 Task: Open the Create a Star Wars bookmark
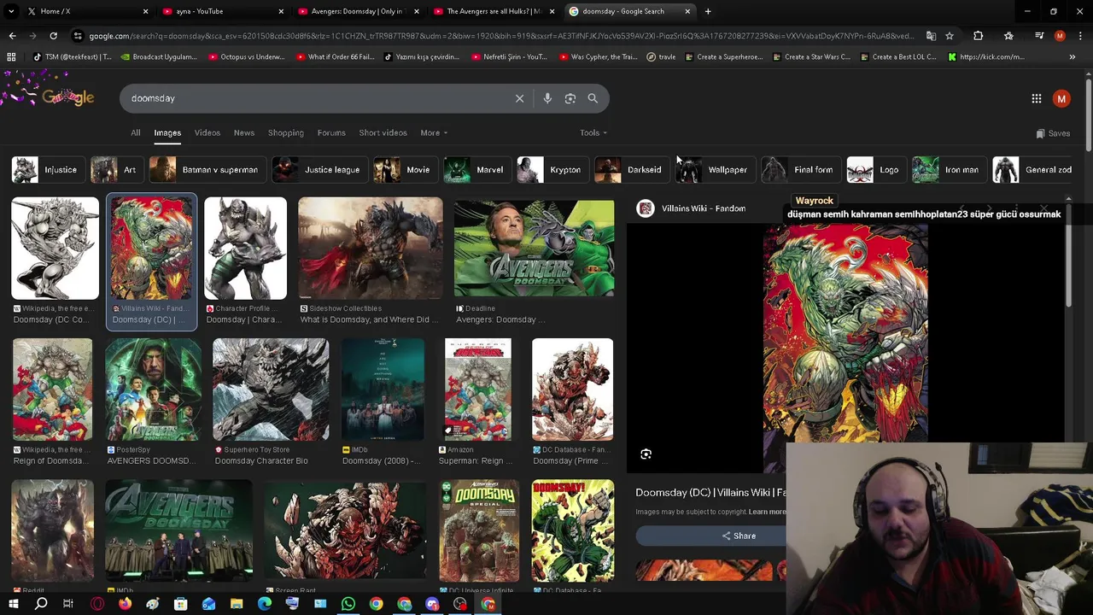click(x=810, y=56)
